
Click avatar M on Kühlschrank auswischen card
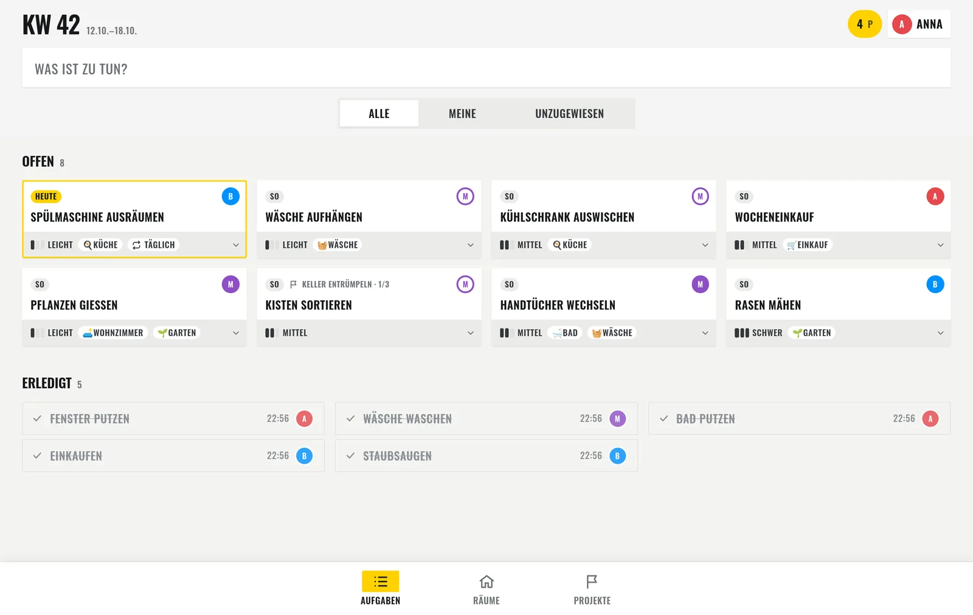pos(700,196)
